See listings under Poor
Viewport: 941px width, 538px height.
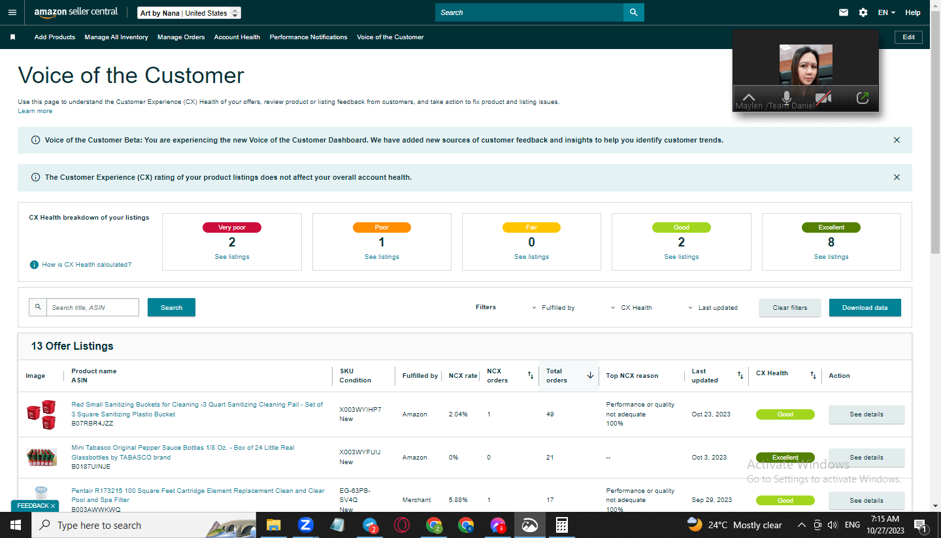coord(382,257)
